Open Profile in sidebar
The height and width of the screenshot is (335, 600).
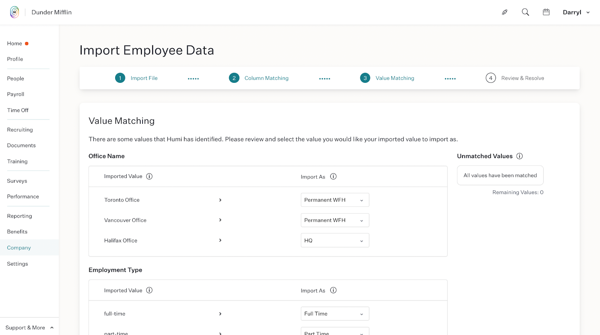click(15, 59)
